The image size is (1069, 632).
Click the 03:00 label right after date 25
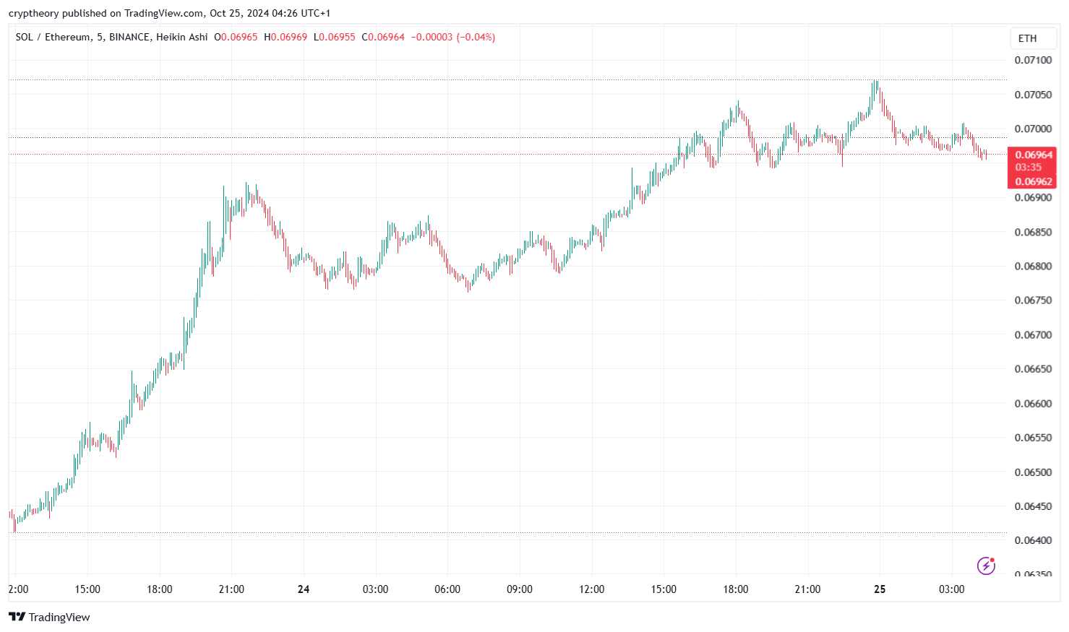pyautogui.click(x=951, y=589)
